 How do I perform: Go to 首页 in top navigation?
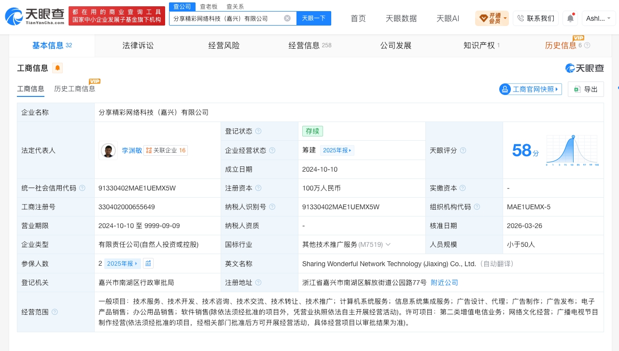tap(358, 18)
